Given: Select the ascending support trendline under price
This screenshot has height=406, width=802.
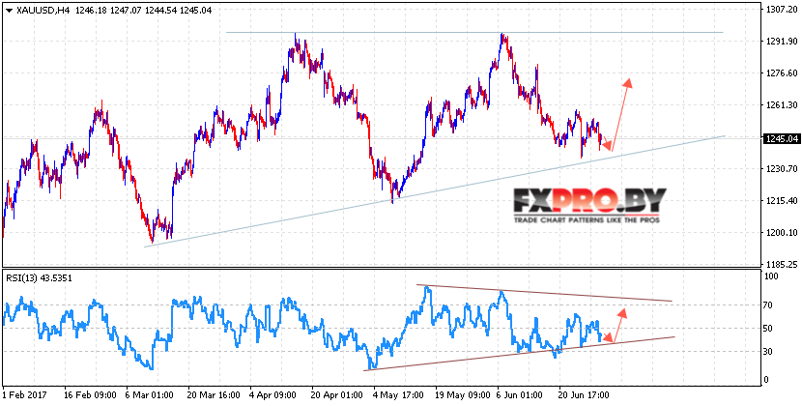Looking at the screenshot, I should [x=435, y=191].
